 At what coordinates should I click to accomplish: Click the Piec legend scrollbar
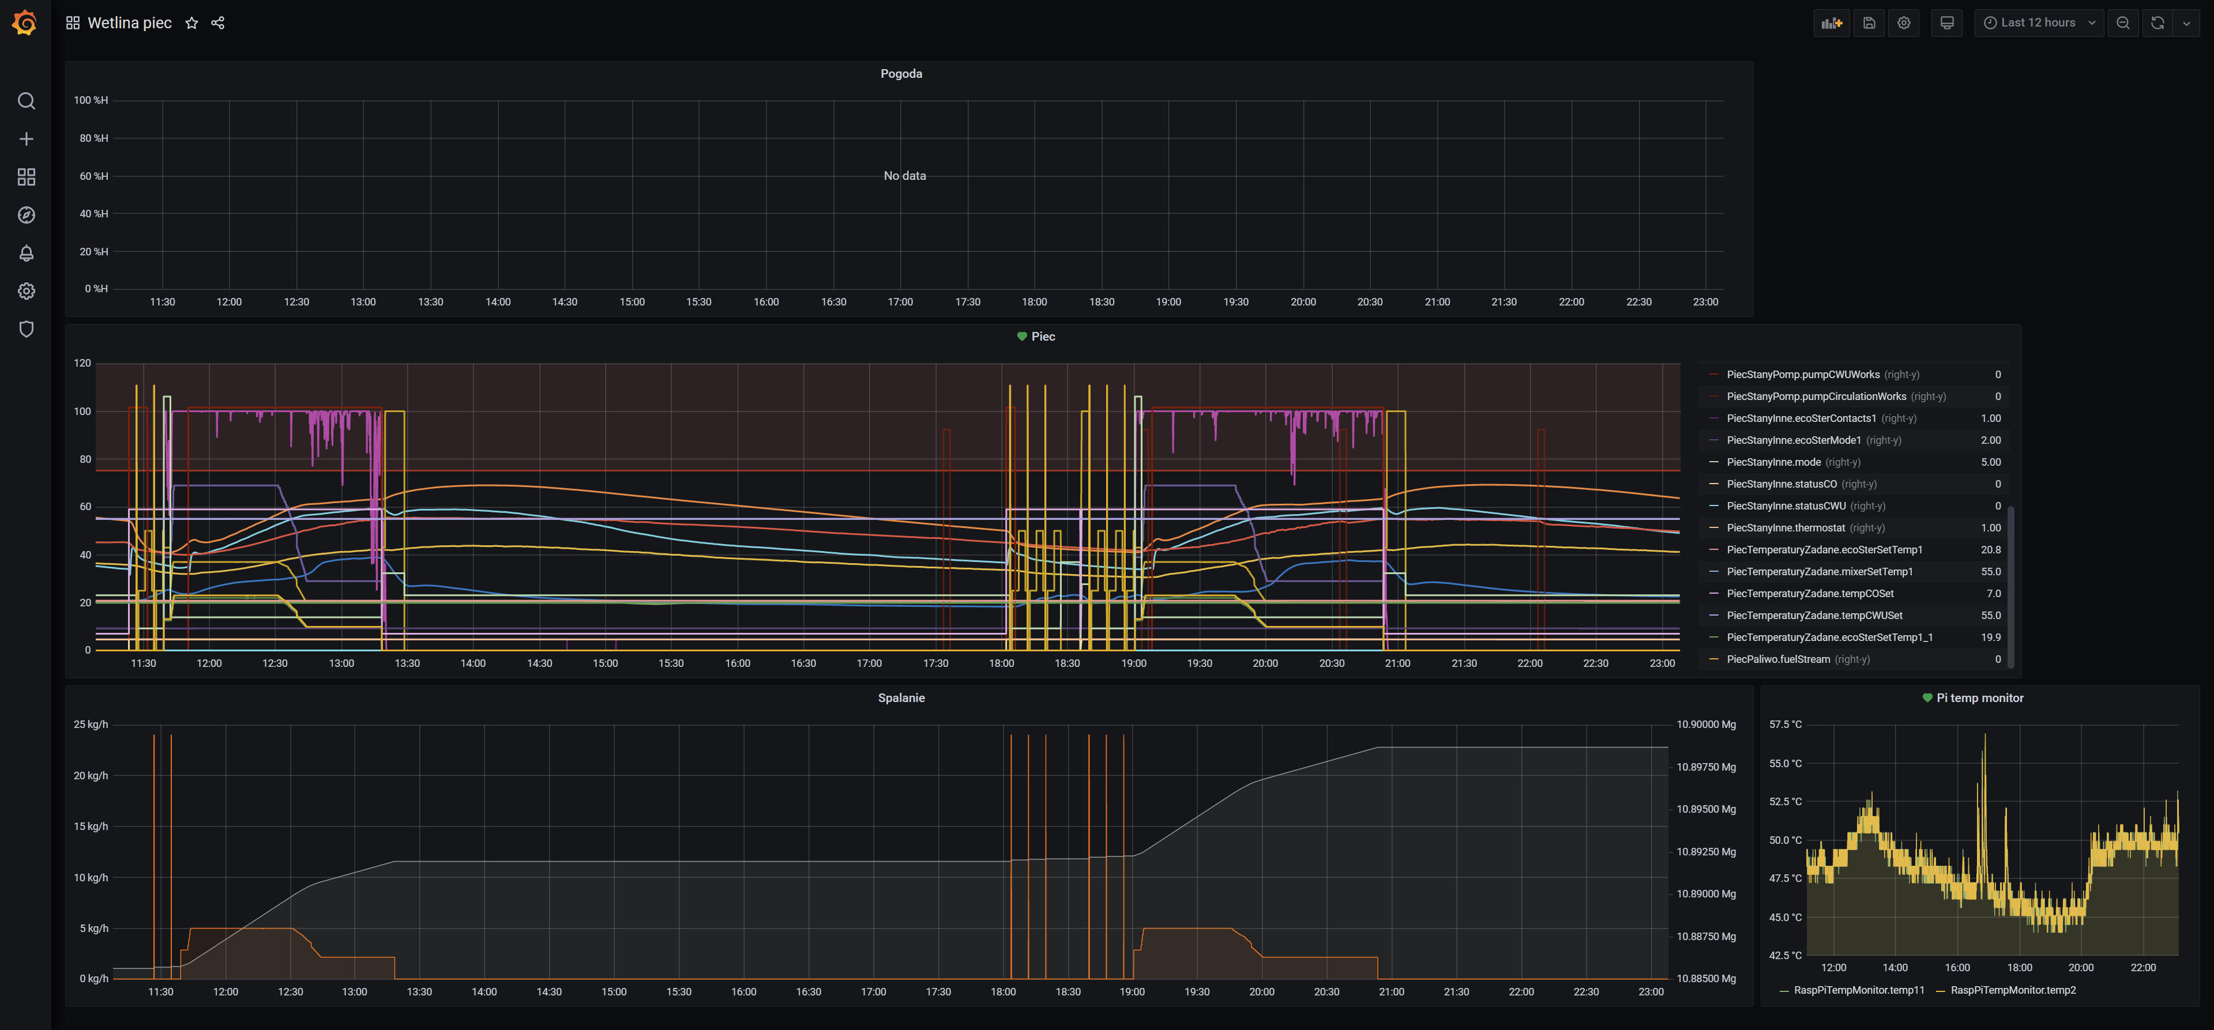(x=2010, y=587)
